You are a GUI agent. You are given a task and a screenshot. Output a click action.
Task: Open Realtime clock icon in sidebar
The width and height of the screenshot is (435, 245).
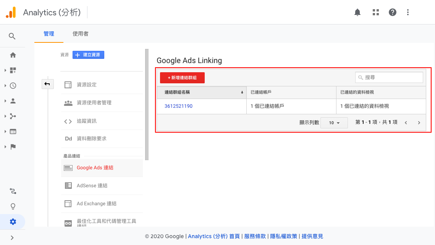(x=13, y=86)
